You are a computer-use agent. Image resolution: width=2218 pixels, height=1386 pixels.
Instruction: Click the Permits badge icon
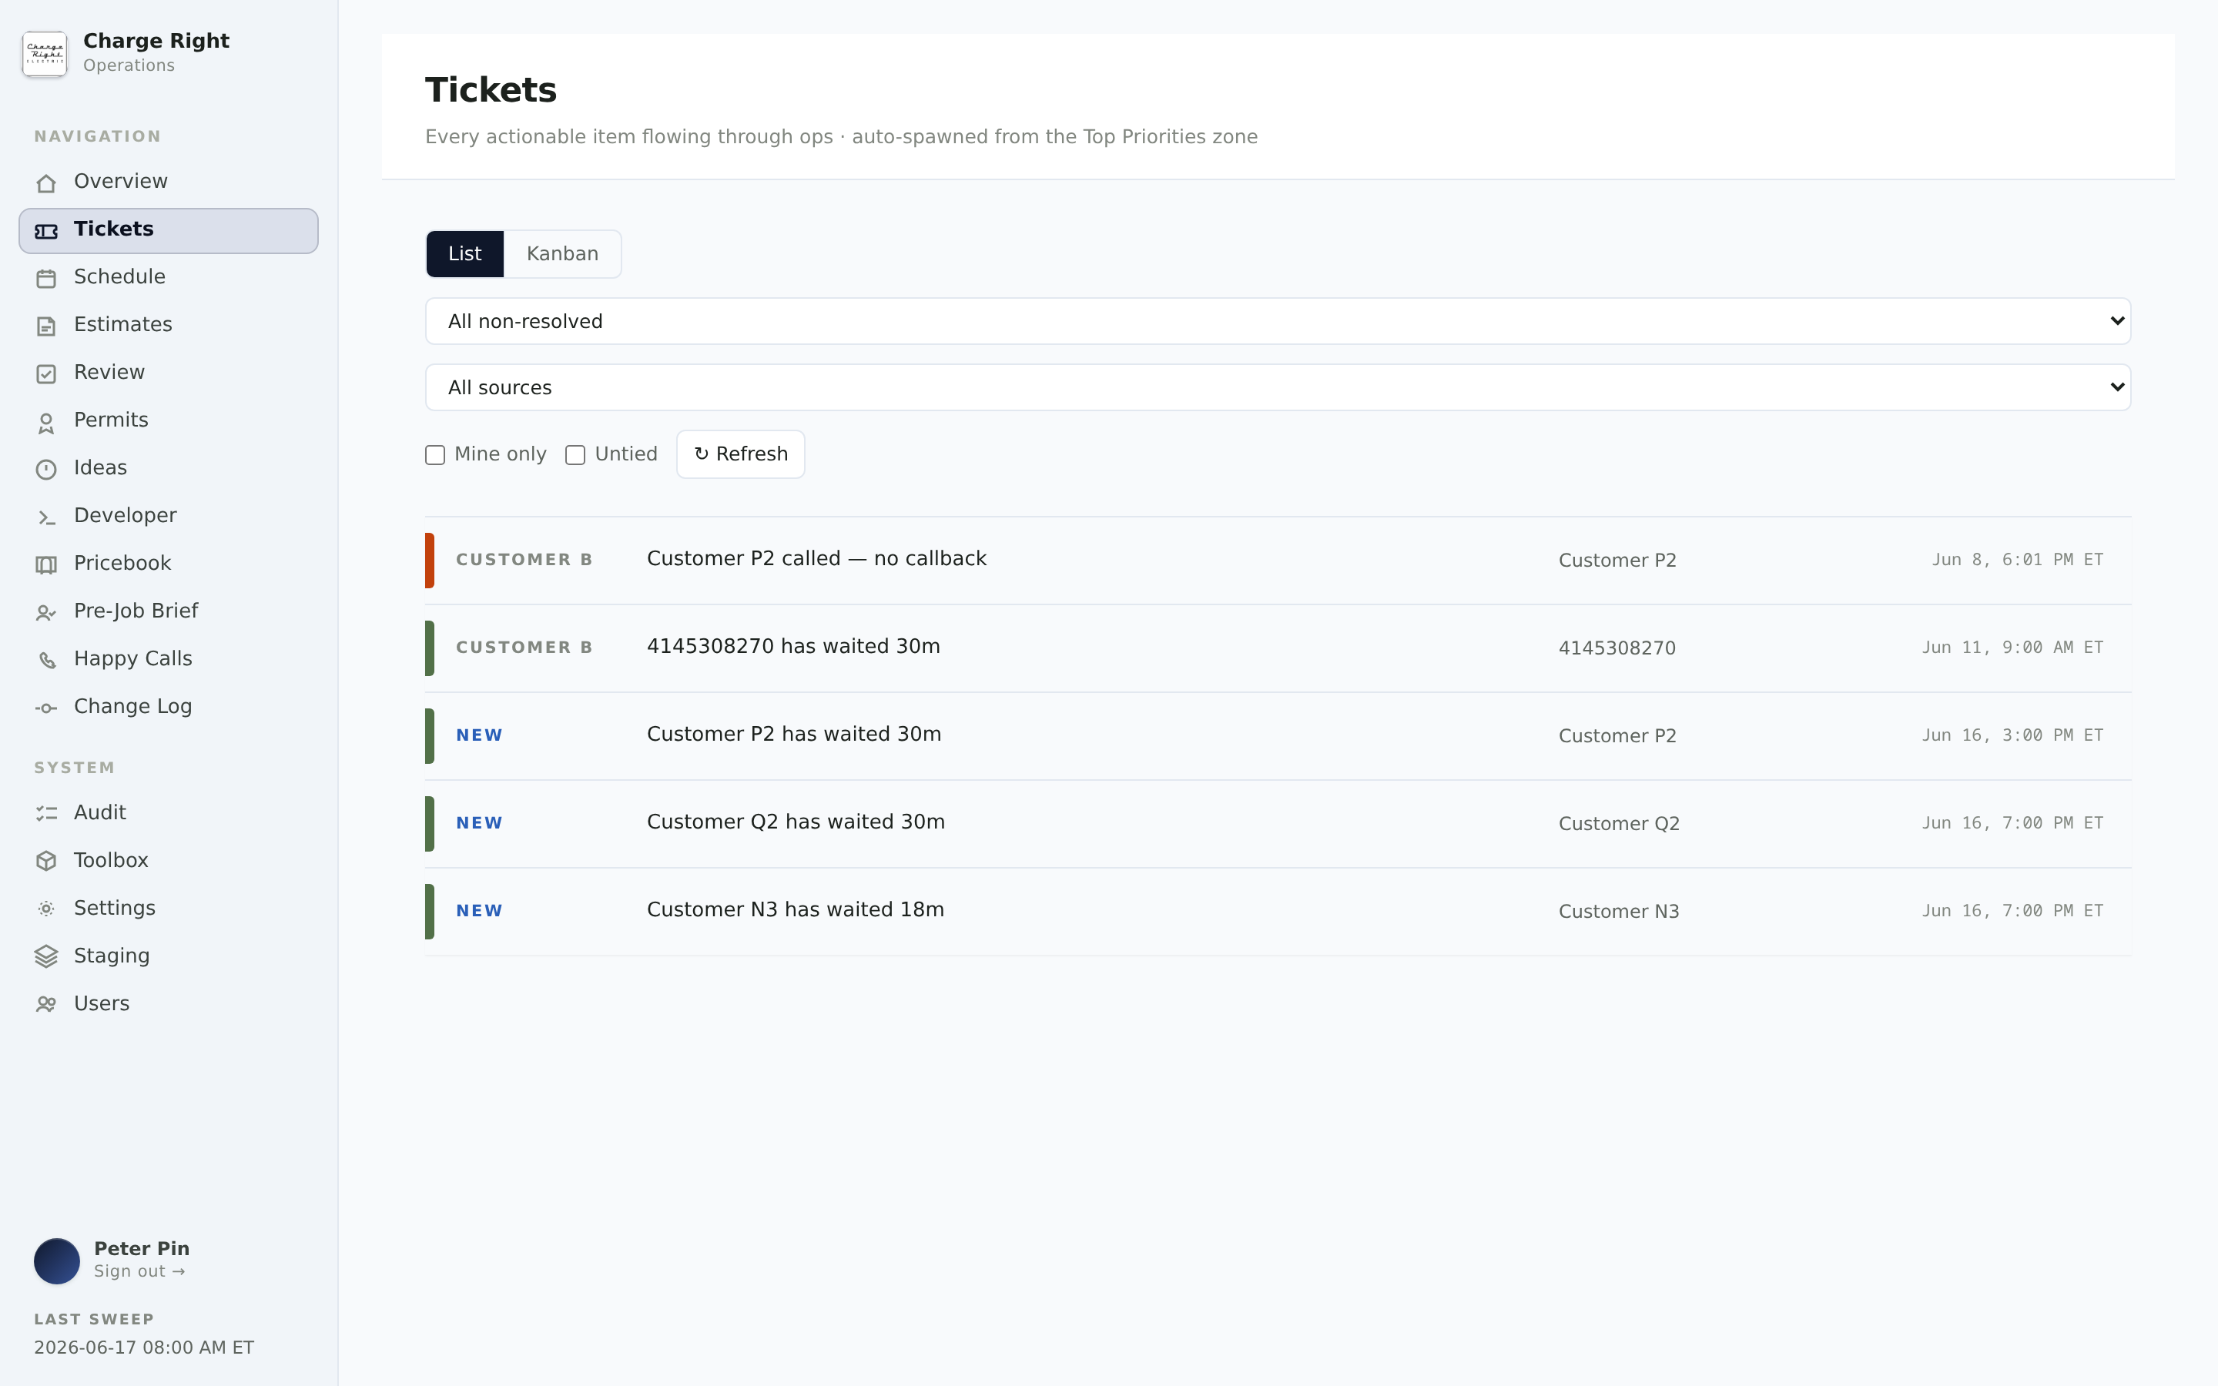point(46,423)
